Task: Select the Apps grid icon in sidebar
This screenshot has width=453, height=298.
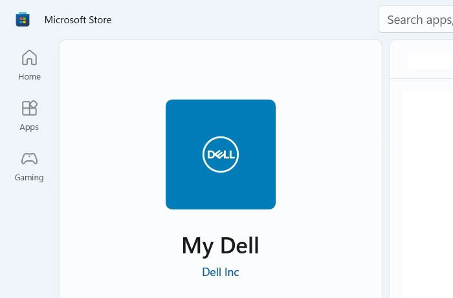Action: [29, 108]
